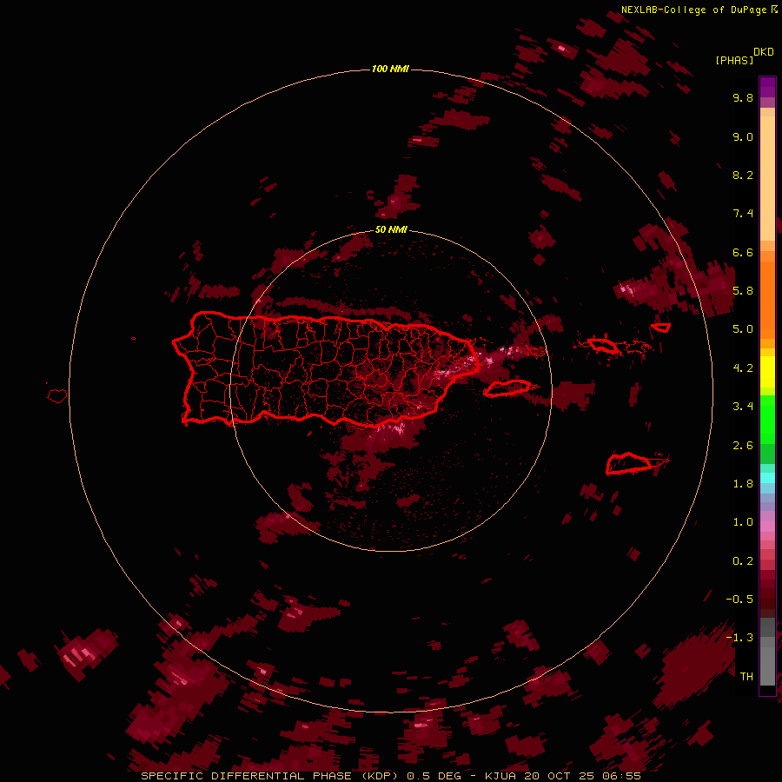This screenshot has width=782, height=782.
Task: Click the 9.8 color scale value
Action: point(743,97)
